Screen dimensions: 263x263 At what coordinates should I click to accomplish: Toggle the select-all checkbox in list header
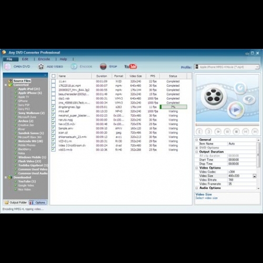(x=54, y=76)
